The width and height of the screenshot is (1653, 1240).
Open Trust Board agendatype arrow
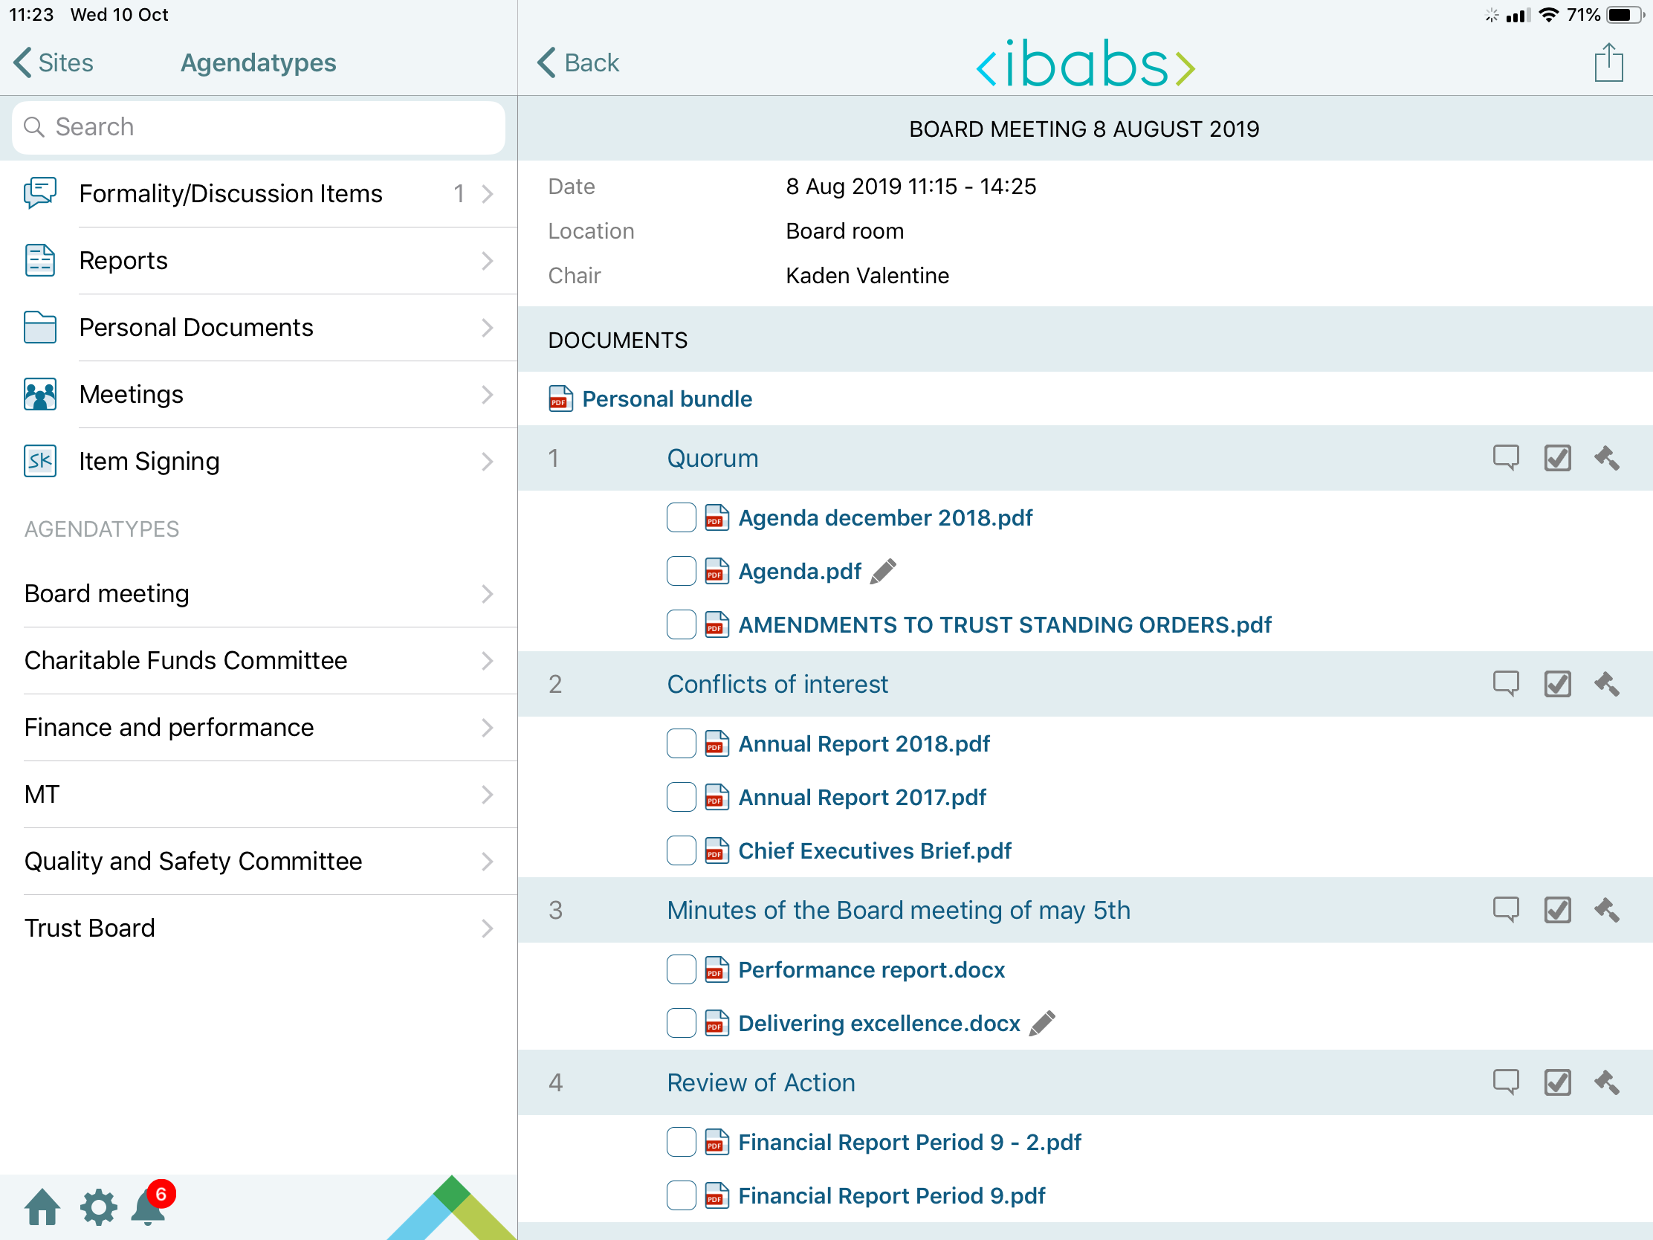(x=488, y=929)
